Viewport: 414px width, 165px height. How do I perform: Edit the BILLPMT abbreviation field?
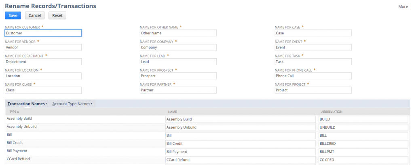[363, 152]
